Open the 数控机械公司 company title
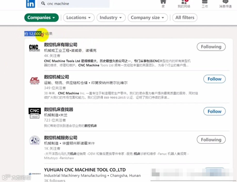 (57, 77)
